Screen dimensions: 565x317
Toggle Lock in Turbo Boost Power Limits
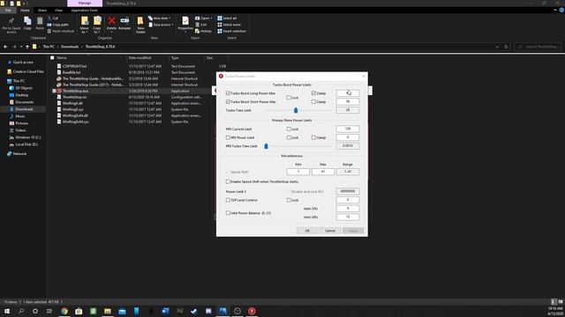click(289, 98)
